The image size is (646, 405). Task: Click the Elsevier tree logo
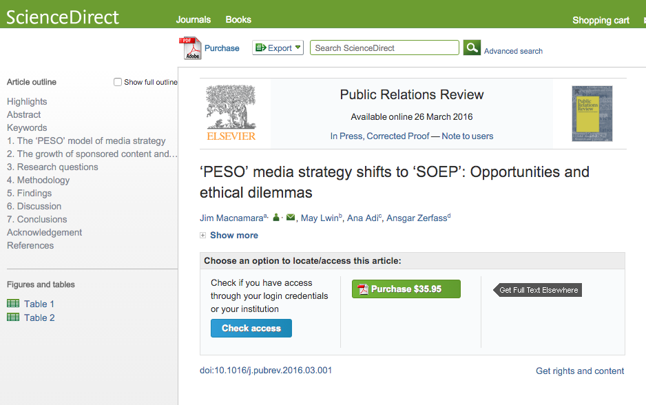pyautogui.click(x=231, y=113)
